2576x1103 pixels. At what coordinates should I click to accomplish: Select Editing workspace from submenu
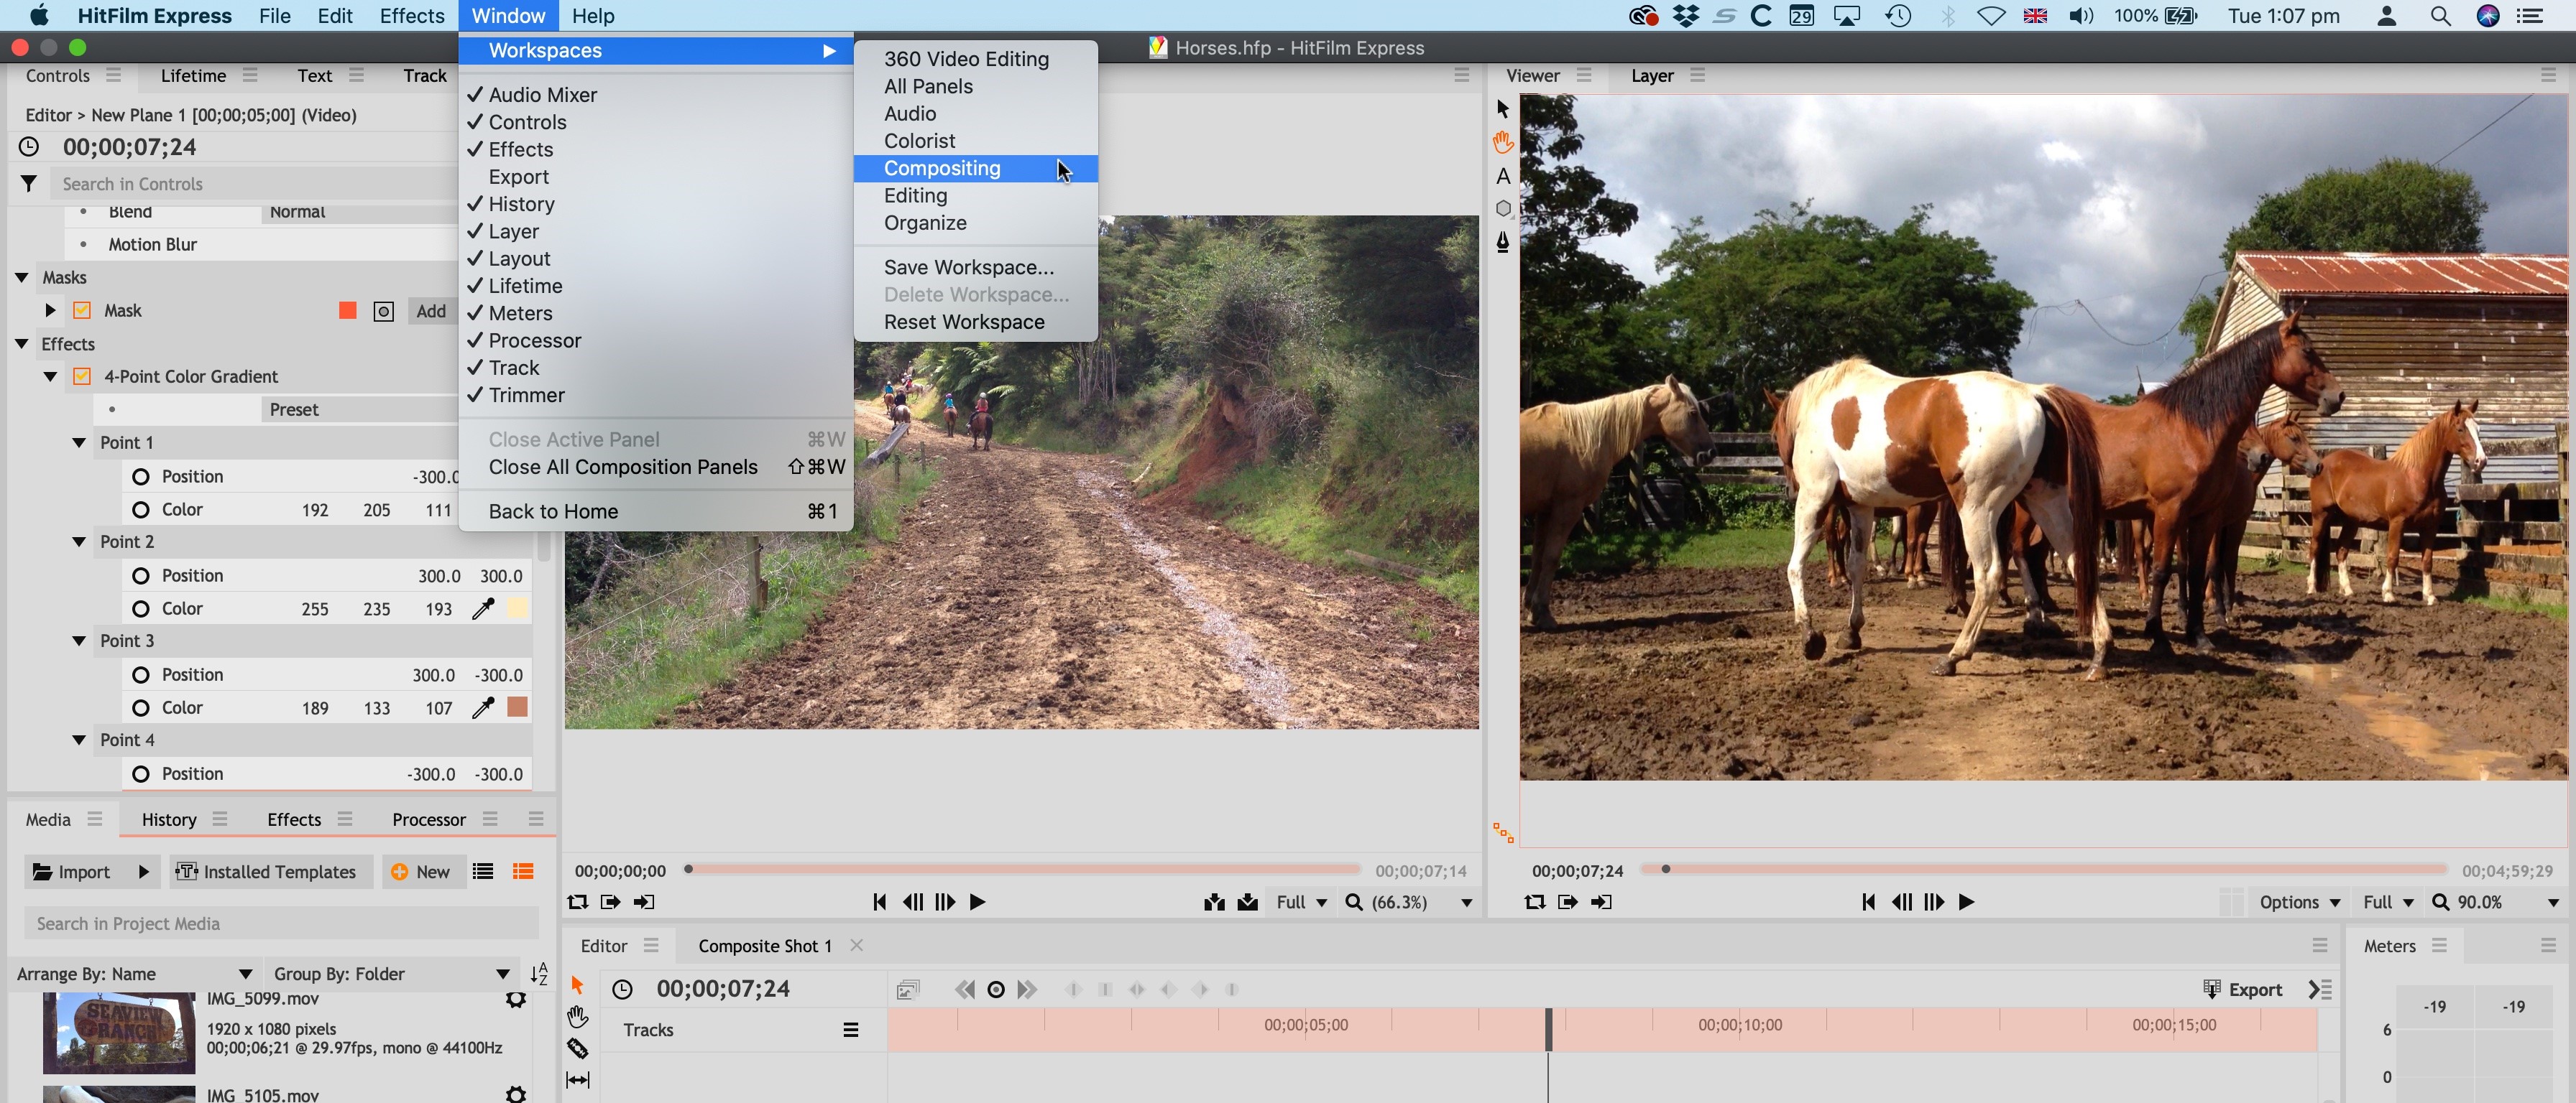(915, 194)
